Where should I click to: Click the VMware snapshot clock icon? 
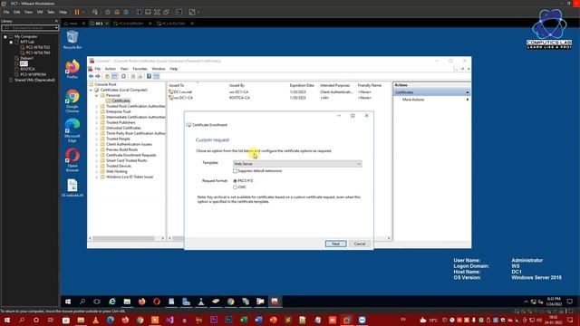(x=108, y=12)
